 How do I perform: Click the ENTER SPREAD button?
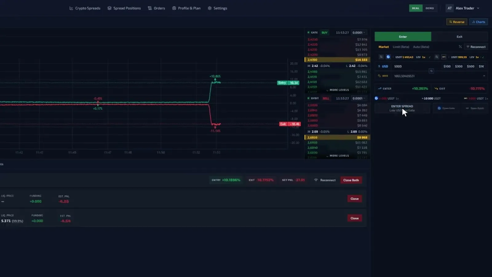pyautogui.click(x=402, y=108)
